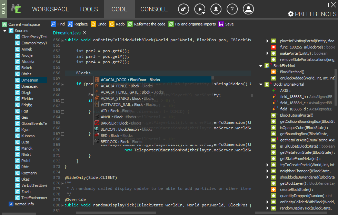Switch to the WORKSPACE tab
Image resolution: width=338 pixels, height=215 pixels.
pos(50,9)
